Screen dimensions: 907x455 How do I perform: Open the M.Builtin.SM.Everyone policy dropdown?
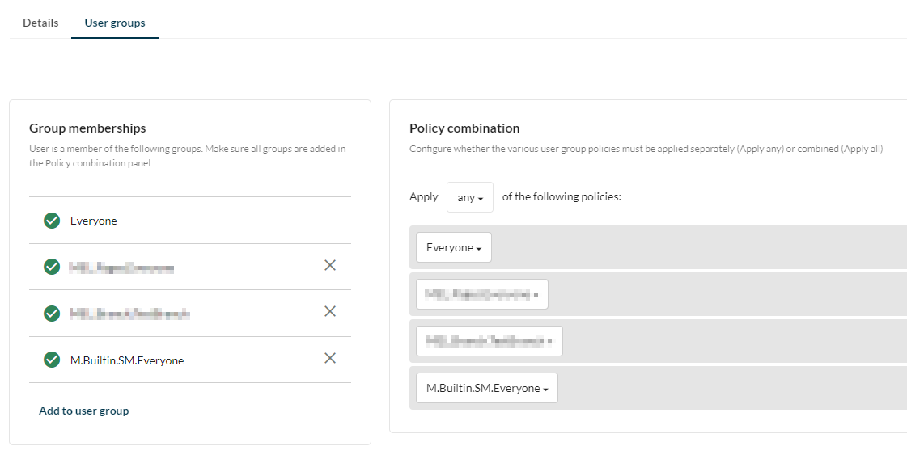pos(486,388)
